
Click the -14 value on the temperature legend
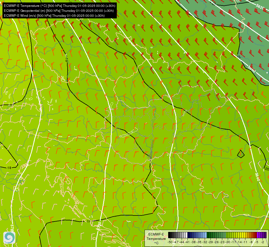[x=239, y=242]
